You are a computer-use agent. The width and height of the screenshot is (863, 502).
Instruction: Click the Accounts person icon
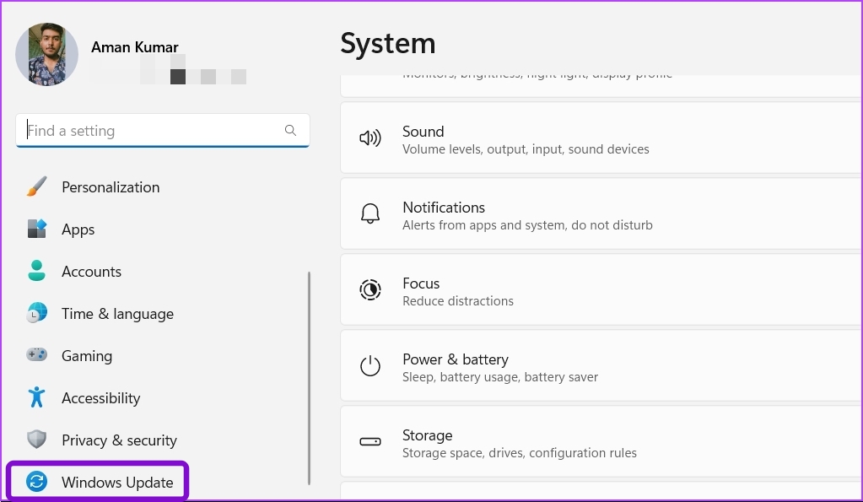pyautogui.click(x=37, y=271)
